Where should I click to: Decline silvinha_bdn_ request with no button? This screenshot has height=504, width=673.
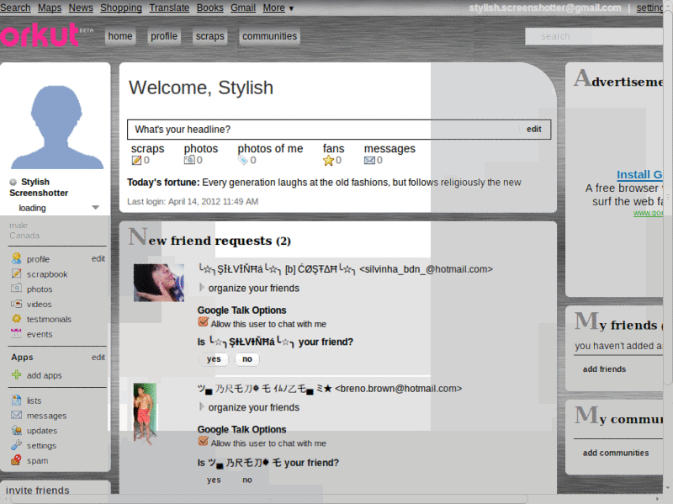[x=247, y=359]
